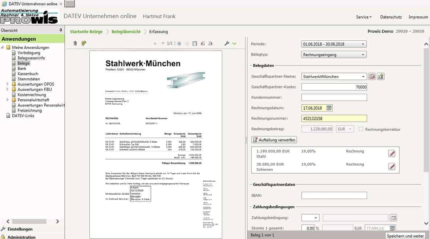
Task: Open the Rechnungsdatum calendar picker
Action: pyautogui.click(x=329, y=108)
